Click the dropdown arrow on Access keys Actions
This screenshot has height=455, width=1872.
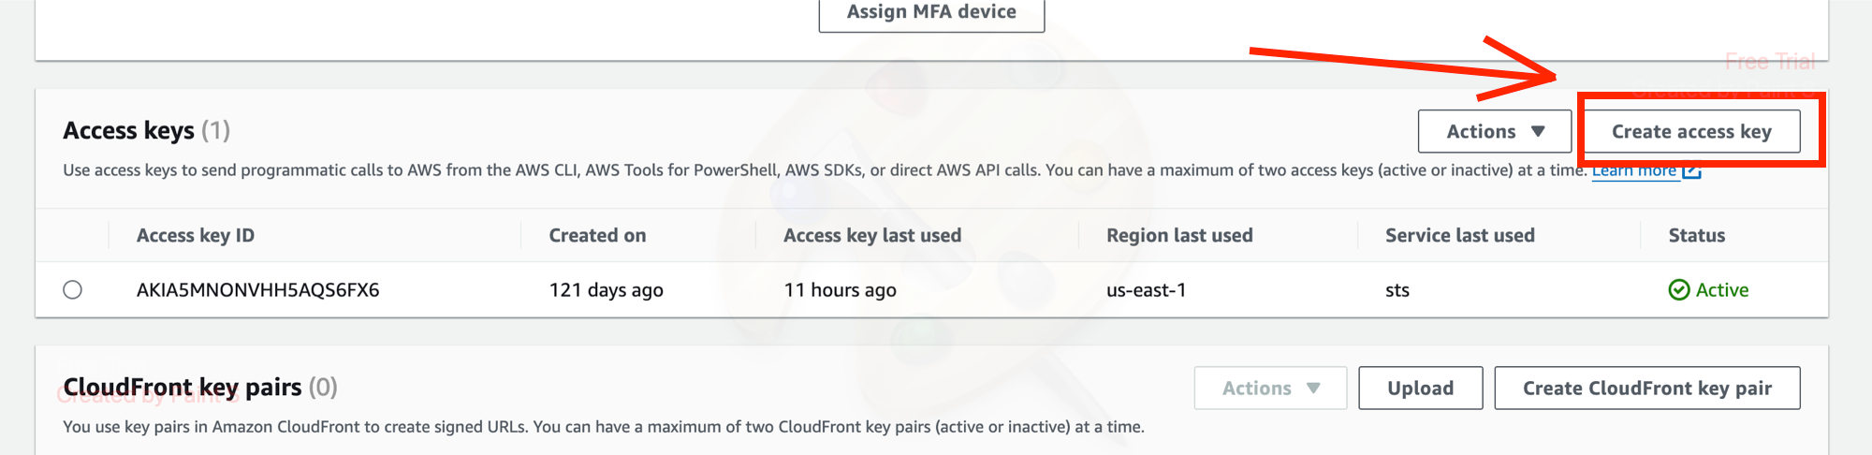point(1538,132)
